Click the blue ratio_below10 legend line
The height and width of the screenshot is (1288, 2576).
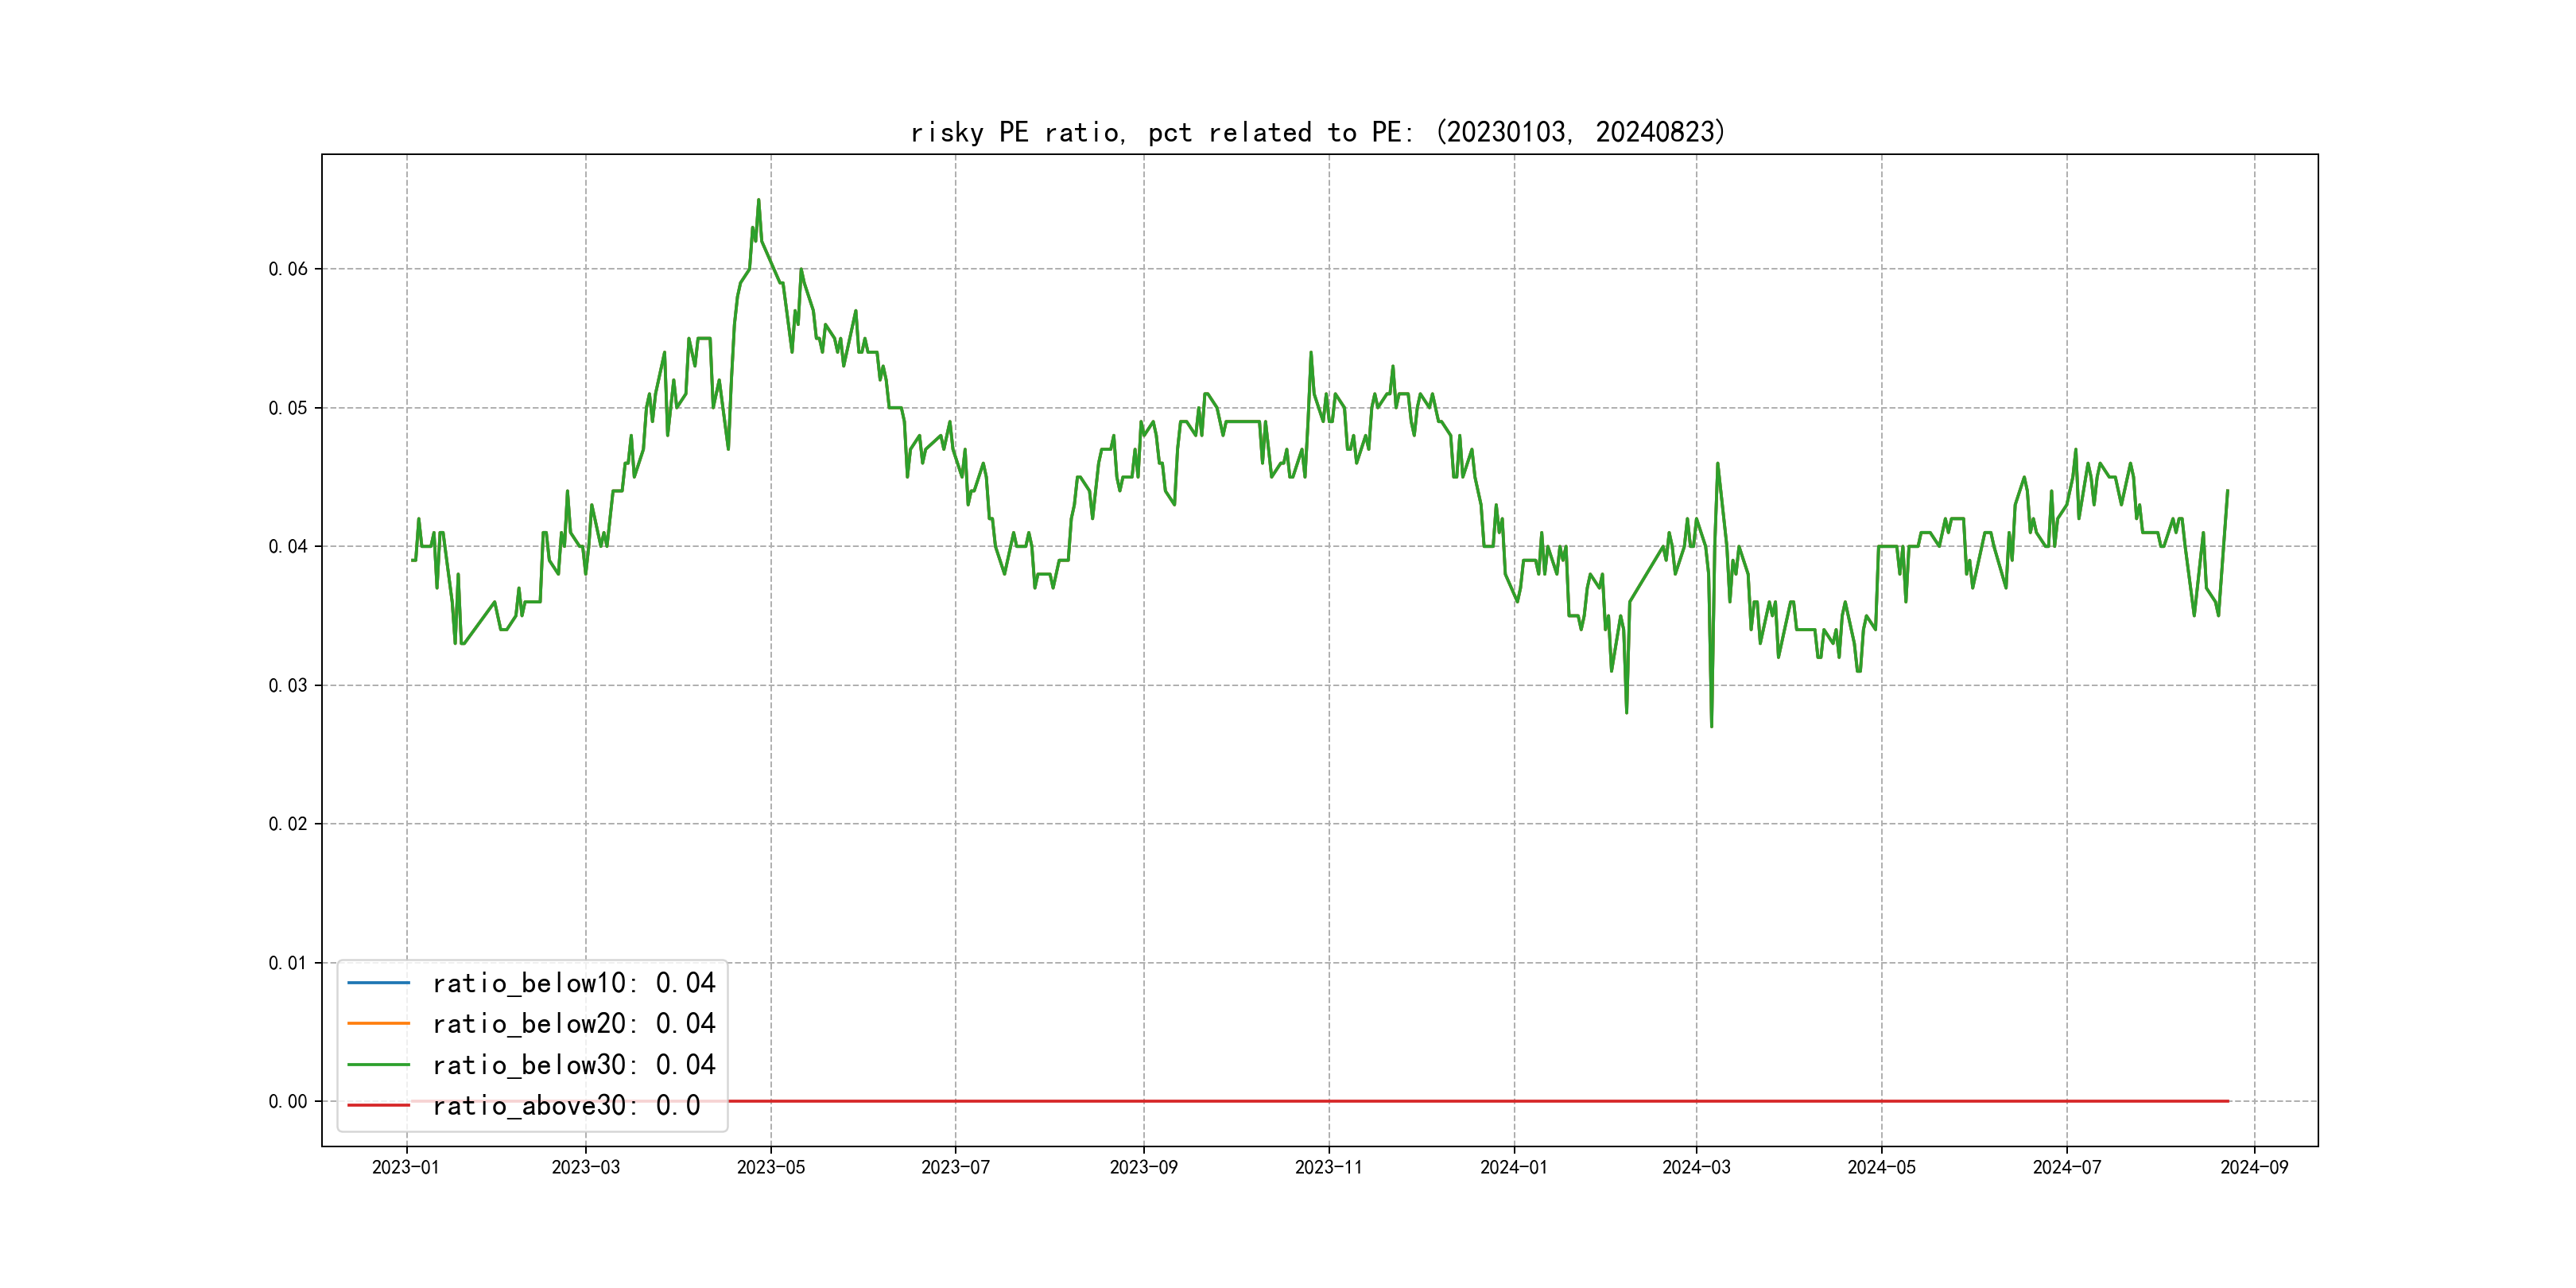point(378,983)
